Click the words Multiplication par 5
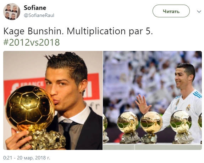 110,31
